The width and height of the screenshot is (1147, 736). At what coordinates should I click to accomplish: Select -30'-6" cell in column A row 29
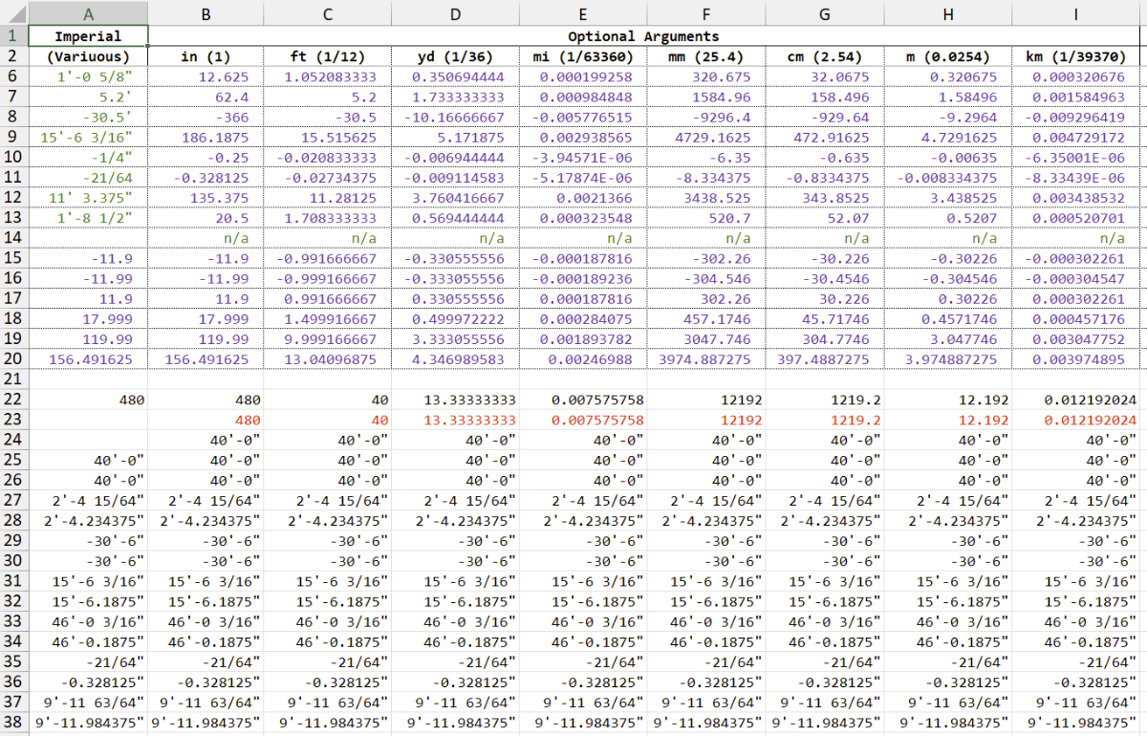[89, 540]
